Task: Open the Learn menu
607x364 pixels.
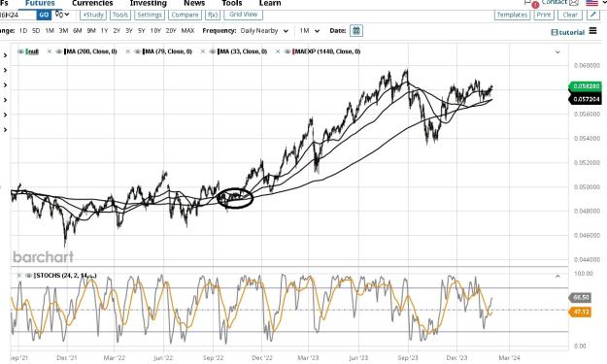Action: [270, 3]
